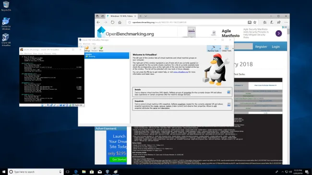Click the Edge add notes pen icon
Viewport: 312px width, 175px height.
tap(272, 22)
